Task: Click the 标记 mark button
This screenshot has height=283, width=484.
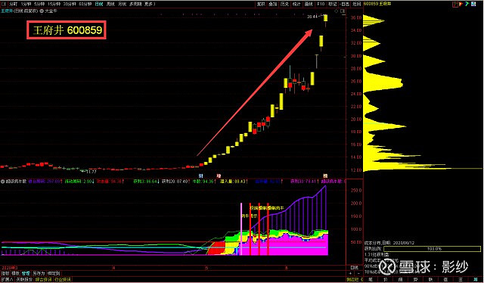Action: pyautogui.click(x=333, y=4)
